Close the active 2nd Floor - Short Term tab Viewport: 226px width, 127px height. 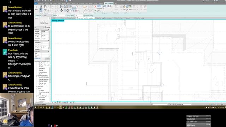click(94, 18)
